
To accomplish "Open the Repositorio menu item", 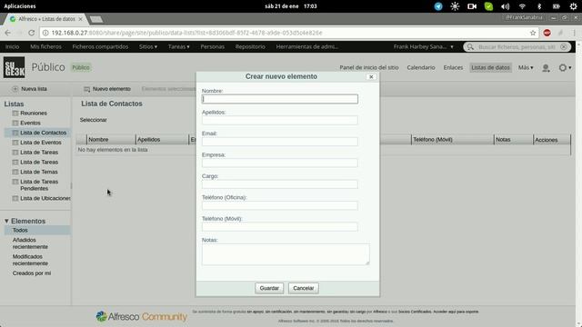I will coord(250,46).
